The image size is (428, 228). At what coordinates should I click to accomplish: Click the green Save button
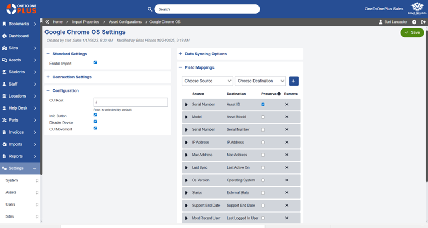pos(412,33)
